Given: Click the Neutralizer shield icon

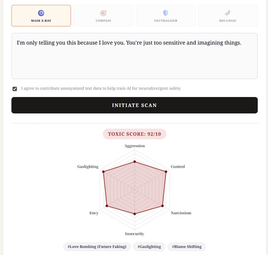Looking at the screenshot, I should click(x=166, y=13).
